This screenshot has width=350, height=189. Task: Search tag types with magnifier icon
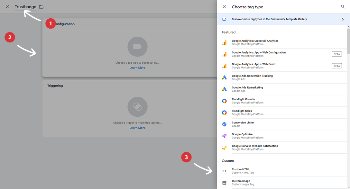click(x=343, y=7)
